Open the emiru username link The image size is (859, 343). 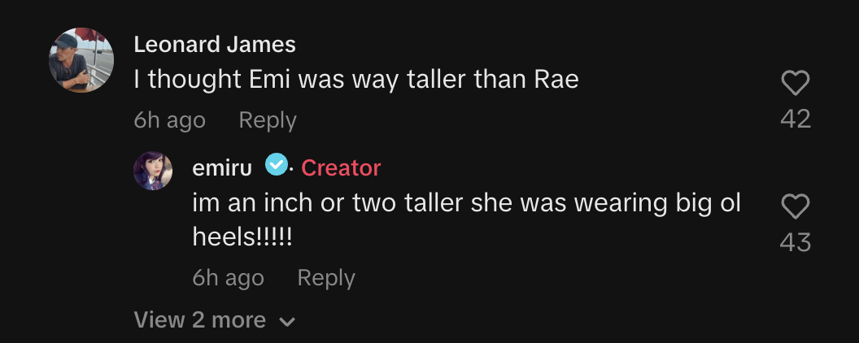coord(222,168)
